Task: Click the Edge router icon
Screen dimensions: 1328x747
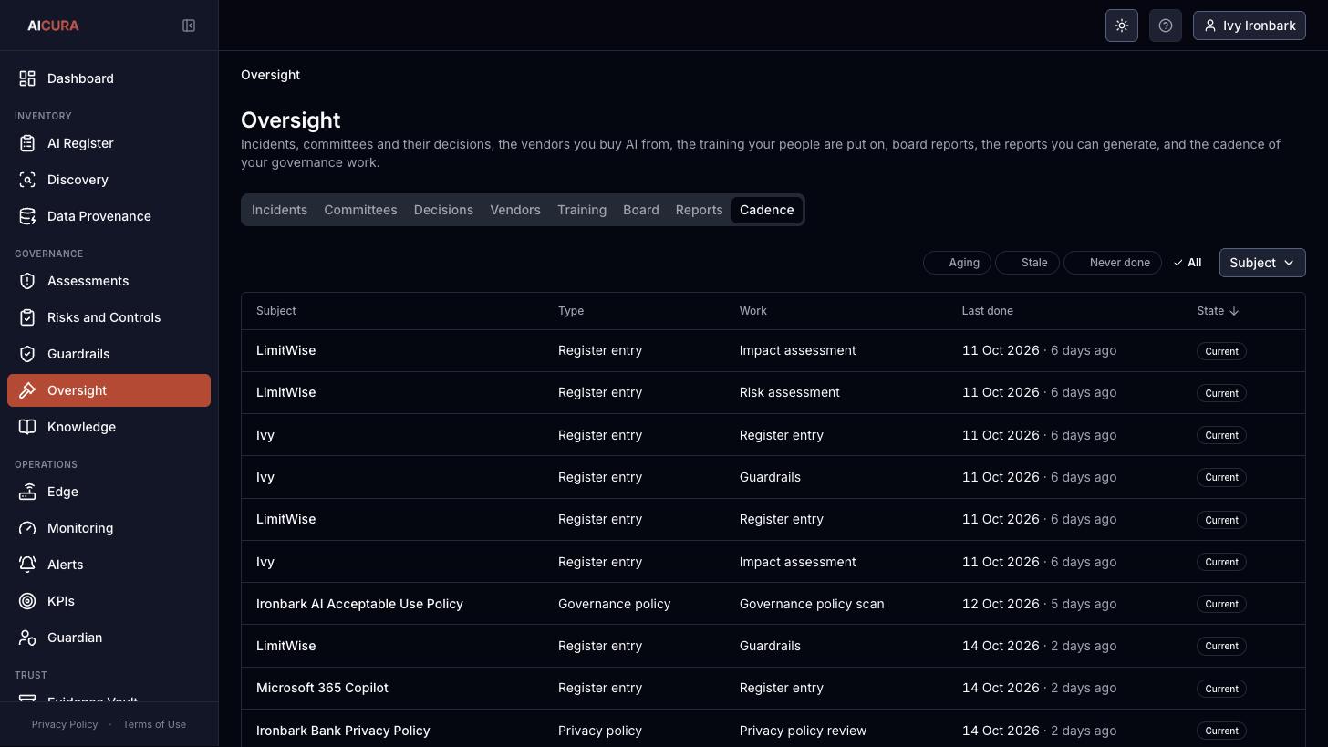Action: click(x=27, y=492)
